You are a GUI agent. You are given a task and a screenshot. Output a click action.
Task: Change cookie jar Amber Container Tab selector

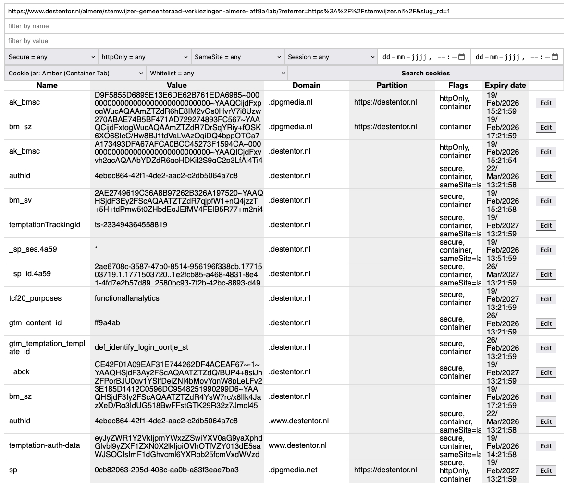(x=75, y=73)
